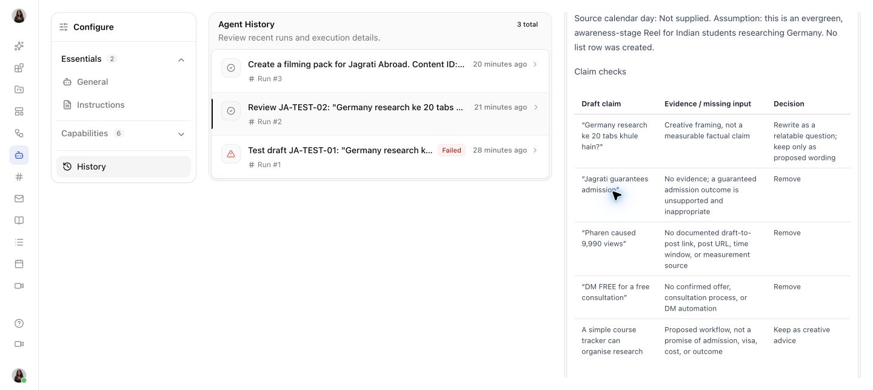Open the hashtag channels icon in sidebar
The width and height of the screenshot is (873, 390).
(19, 177)
